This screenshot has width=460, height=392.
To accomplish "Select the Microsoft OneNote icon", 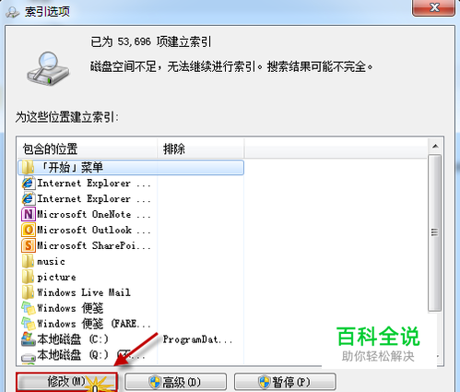I will click(28, 214).
